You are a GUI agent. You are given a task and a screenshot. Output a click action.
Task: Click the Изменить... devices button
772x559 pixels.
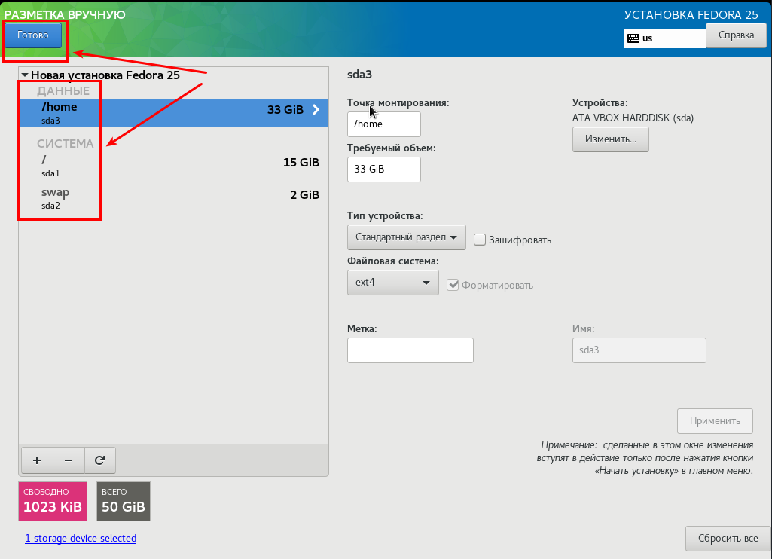pyautogui.click(x=610, y=139)
